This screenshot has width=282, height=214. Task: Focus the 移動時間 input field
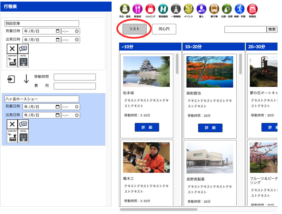75,77
